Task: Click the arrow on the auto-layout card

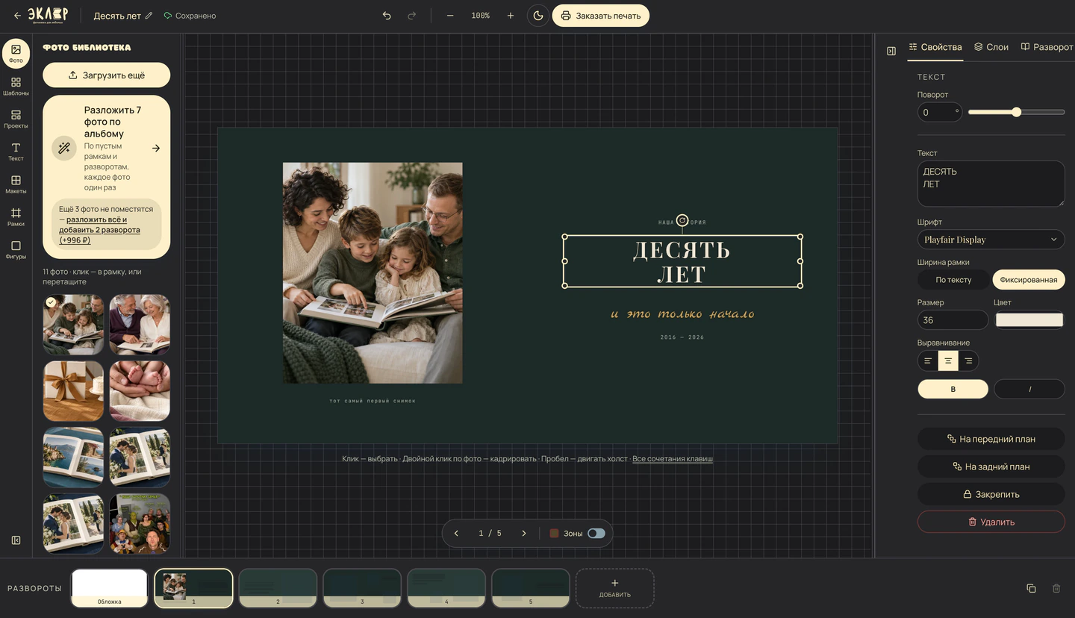Action: [x=156, y=149]
